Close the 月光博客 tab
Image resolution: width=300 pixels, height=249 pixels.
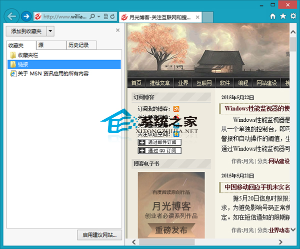coord(197,17)
